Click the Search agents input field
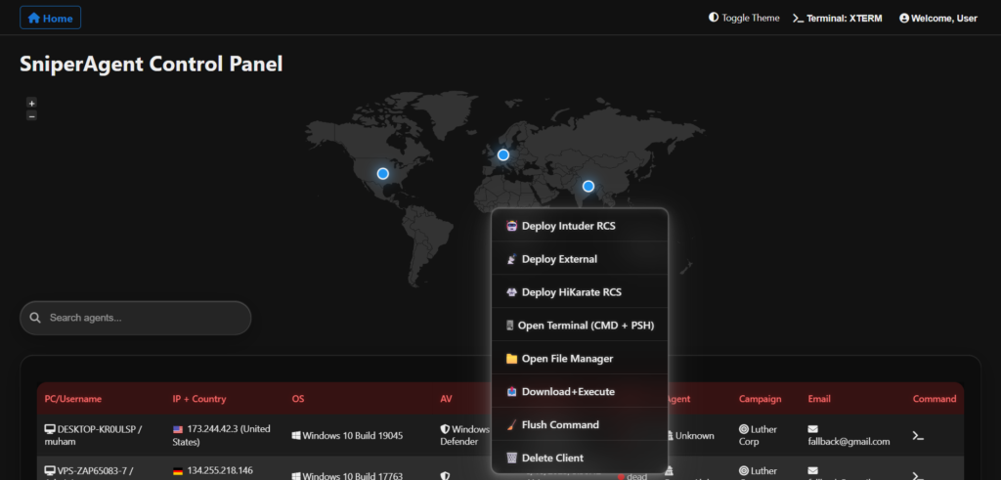 136,318
